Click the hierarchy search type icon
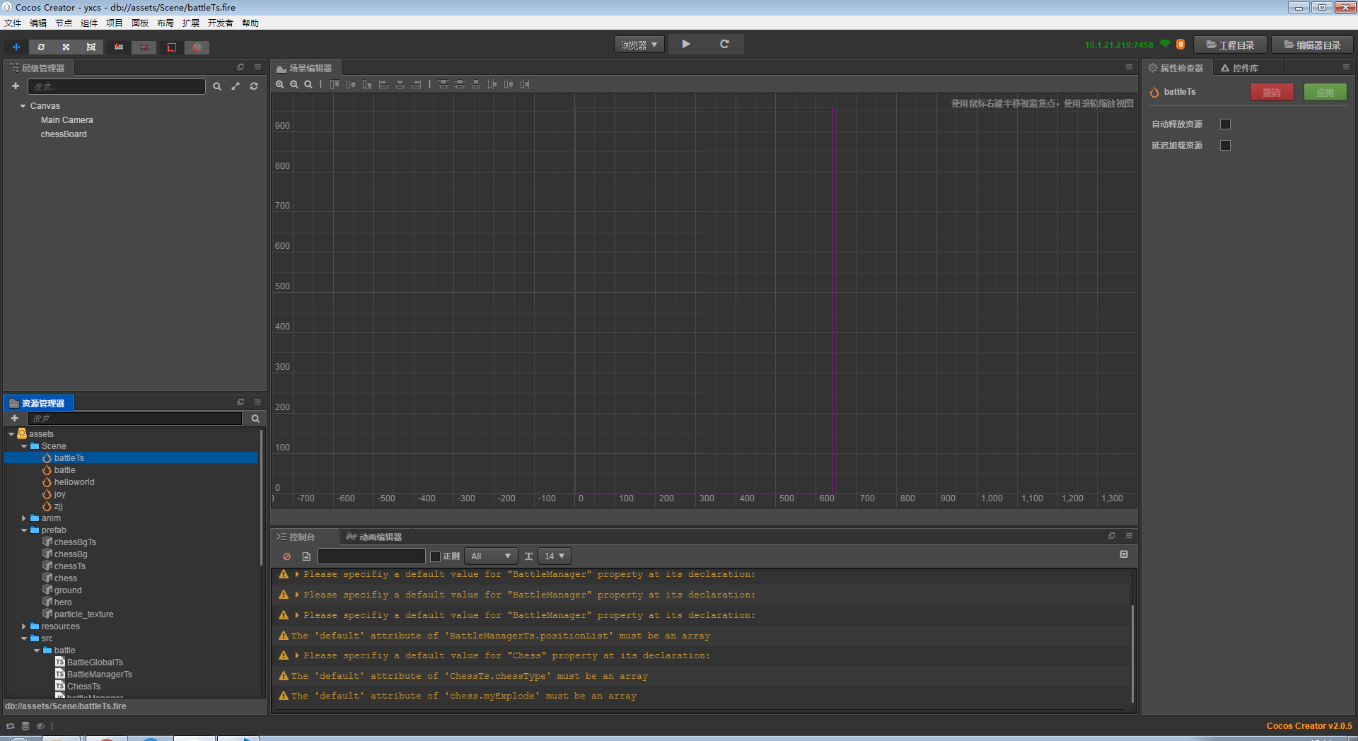The image size is (1358, 741). 217,86
